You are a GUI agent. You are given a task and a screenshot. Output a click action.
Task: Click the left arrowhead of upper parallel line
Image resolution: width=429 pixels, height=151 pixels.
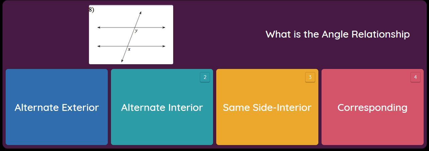click(x=99, y=28)
